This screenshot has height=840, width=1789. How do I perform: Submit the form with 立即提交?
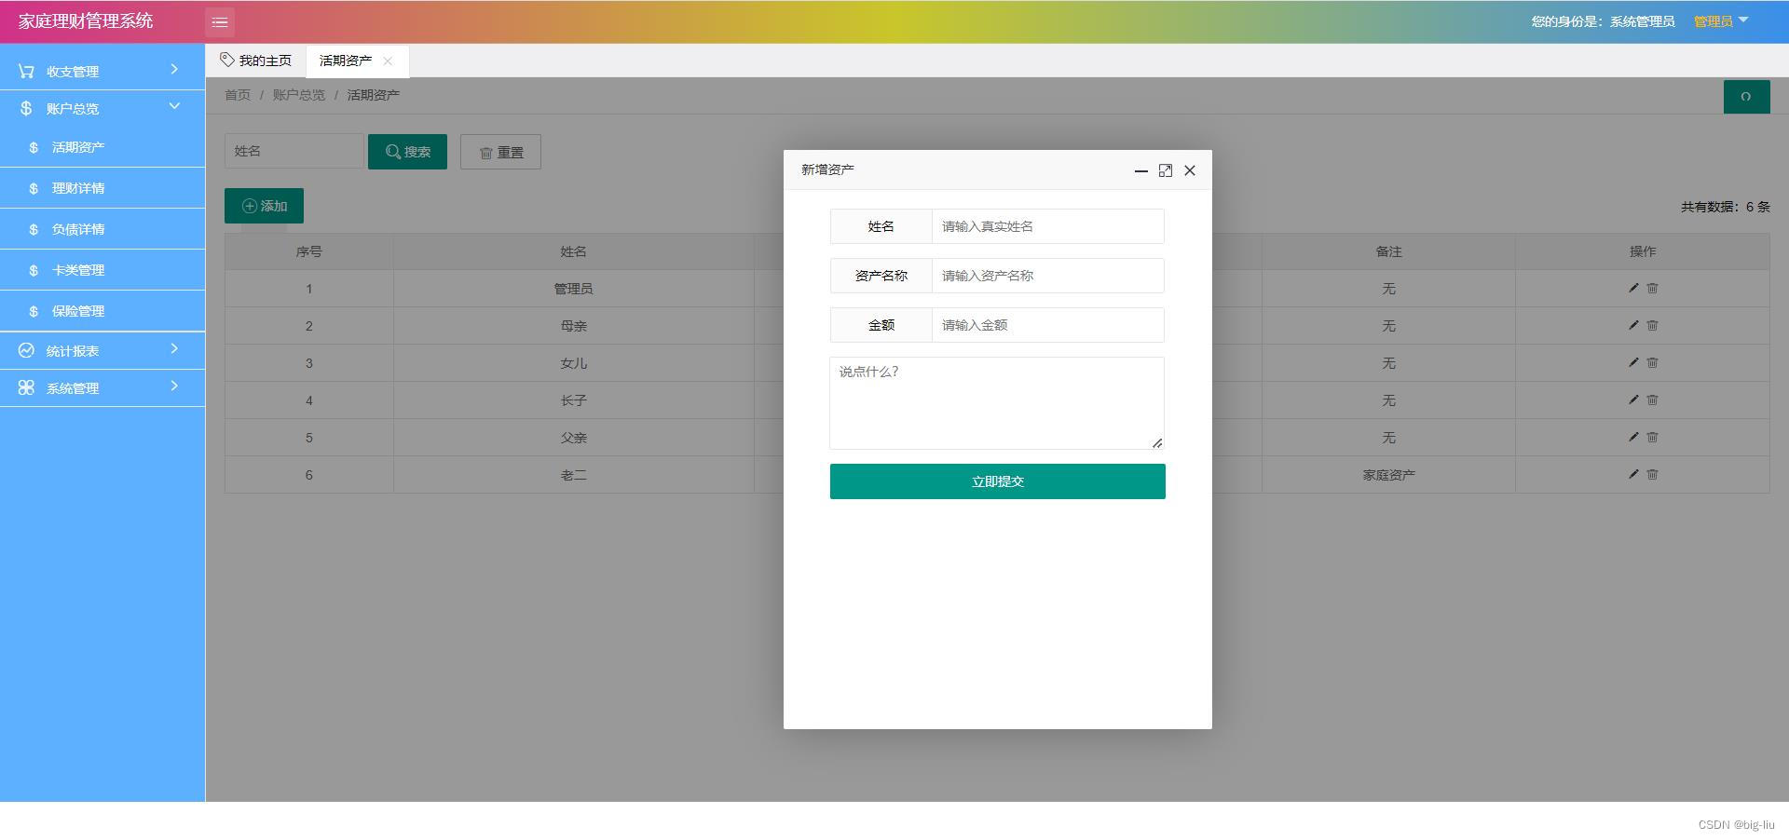tap(998, 481)
